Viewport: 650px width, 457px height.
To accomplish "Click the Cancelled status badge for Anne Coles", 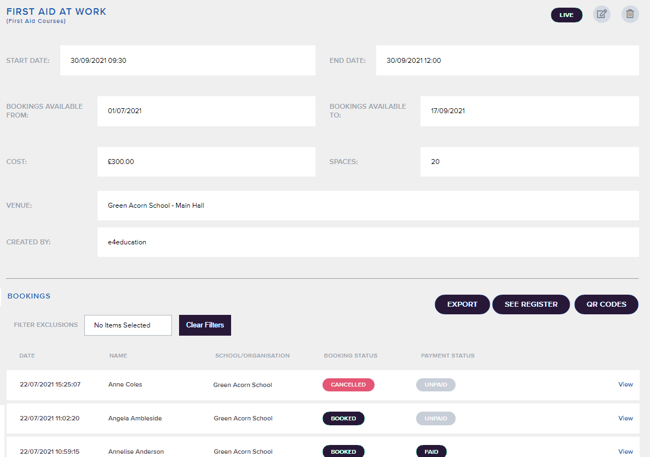I will coord(348,385).
